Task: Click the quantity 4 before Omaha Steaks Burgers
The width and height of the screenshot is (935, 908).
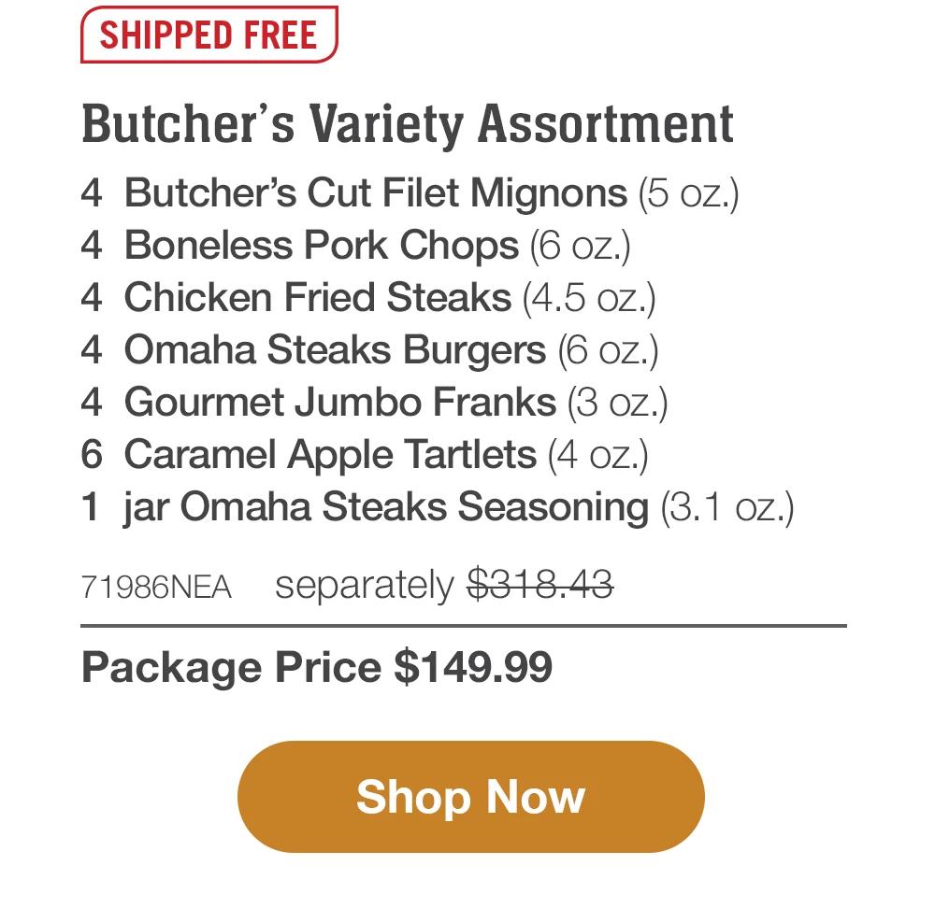Action: (x=93, y=350)
